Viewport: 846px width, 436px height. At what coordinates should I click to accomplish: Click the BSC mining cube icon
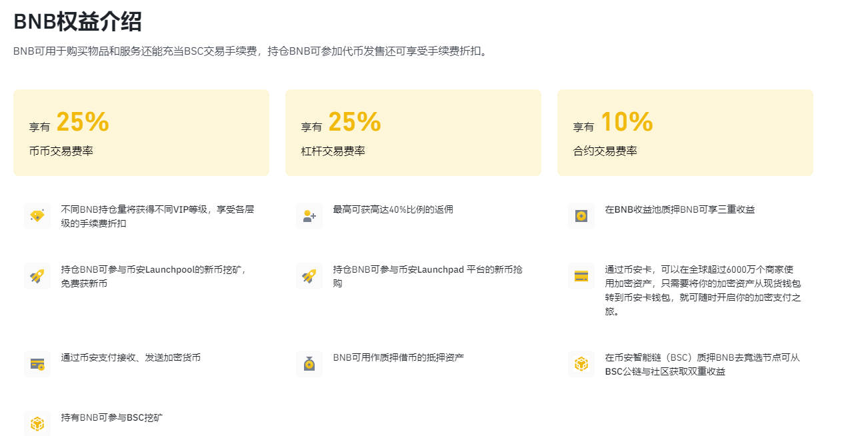coord(37,424)
